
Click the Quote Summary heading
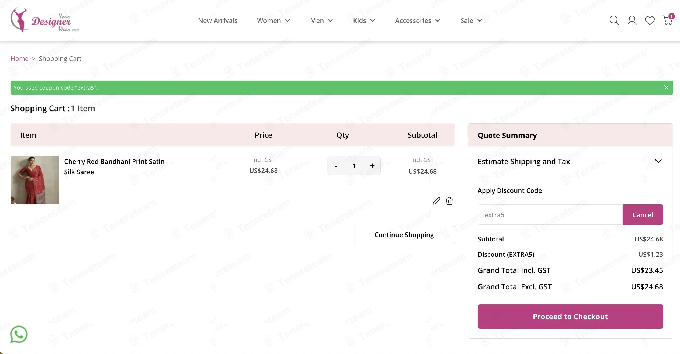[507, 135]
